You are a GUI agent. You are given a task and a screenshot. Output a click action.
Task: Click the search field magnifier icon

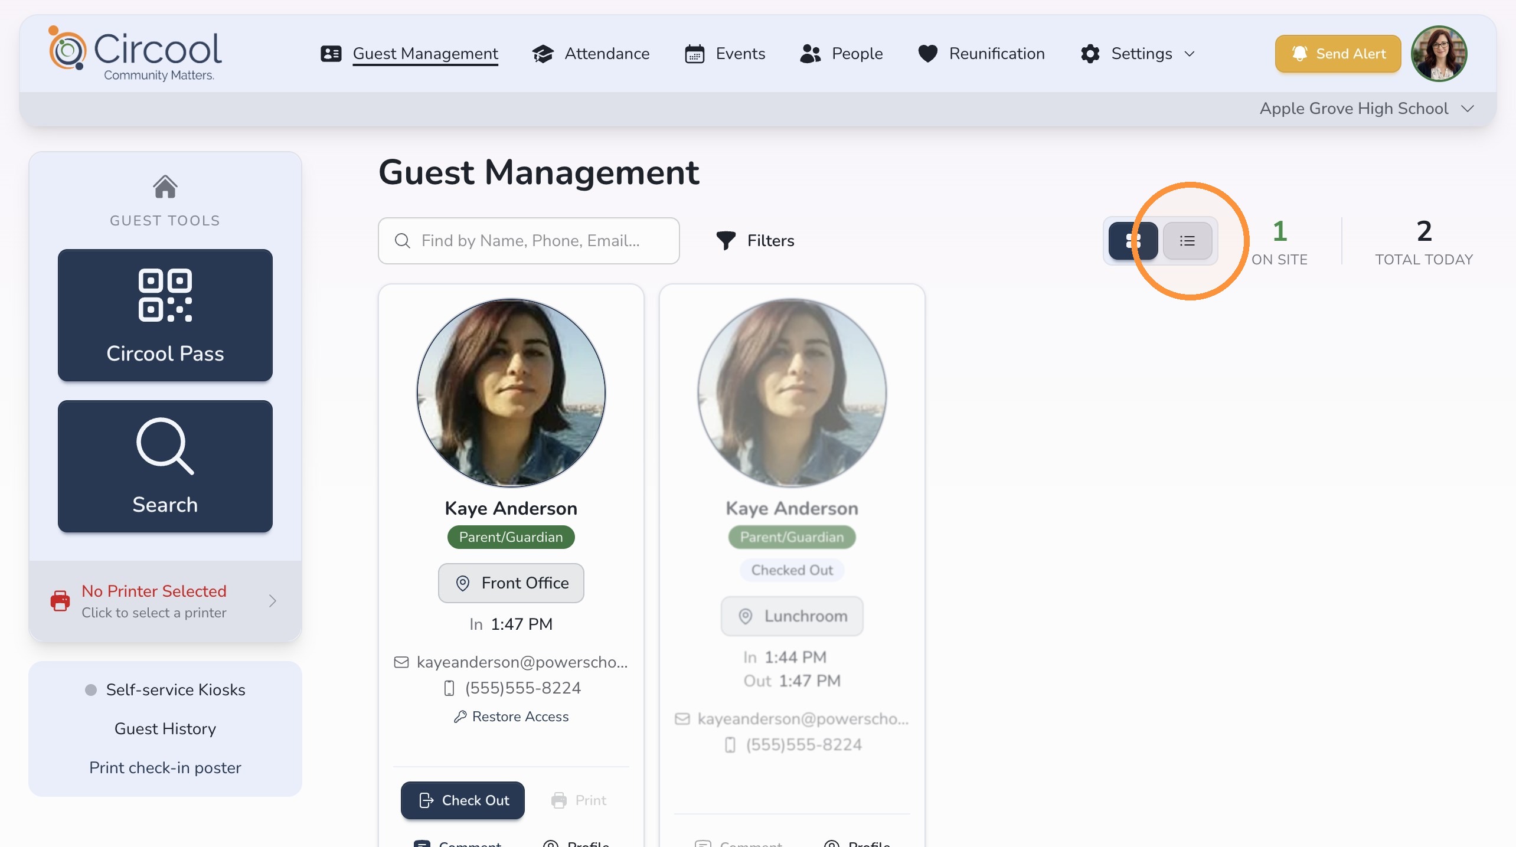point(403,241)
